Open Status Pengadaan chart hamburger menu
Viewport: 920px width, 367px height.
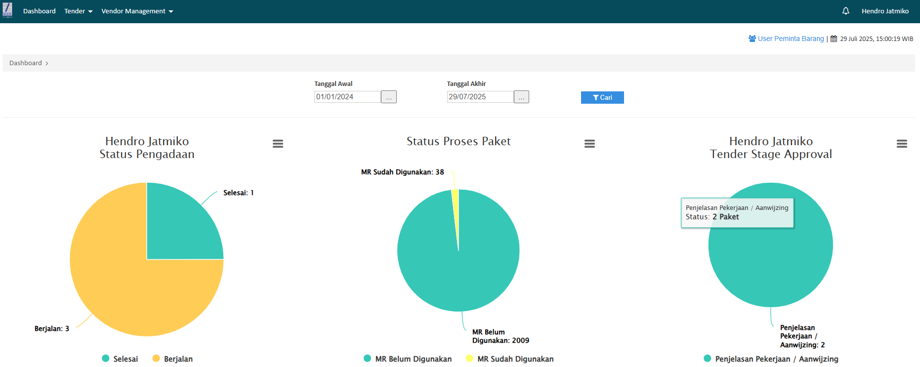pos(278,144)
